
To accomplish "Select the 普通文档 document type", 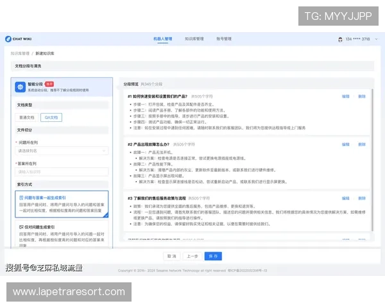I will pyautogui.click(x=27, y=117).
